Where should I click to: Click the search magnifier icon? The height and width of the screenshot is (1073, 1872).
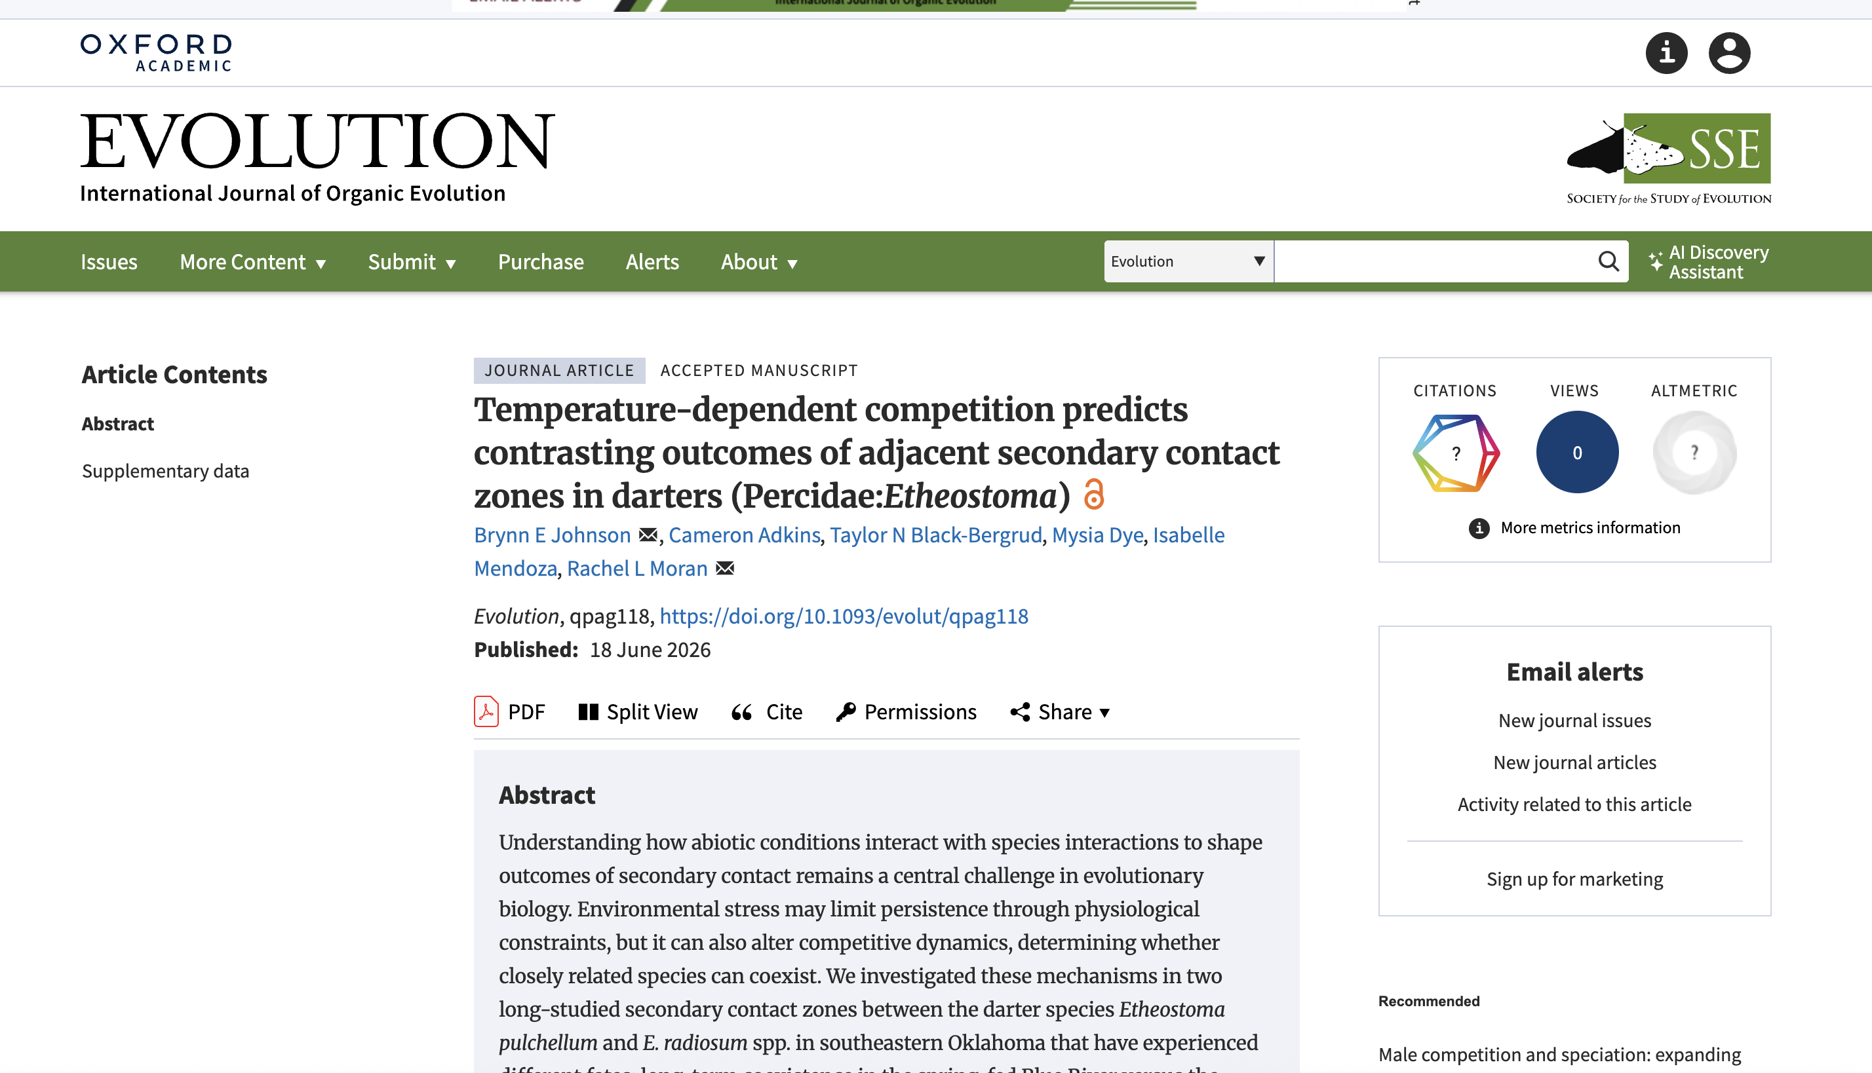(1608, 261)
